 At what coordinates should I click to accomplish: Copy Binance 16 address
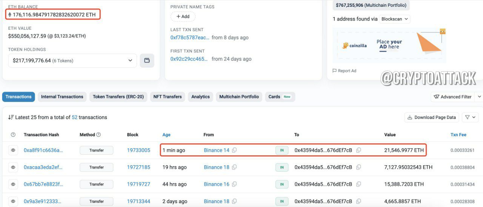[234, 184]
